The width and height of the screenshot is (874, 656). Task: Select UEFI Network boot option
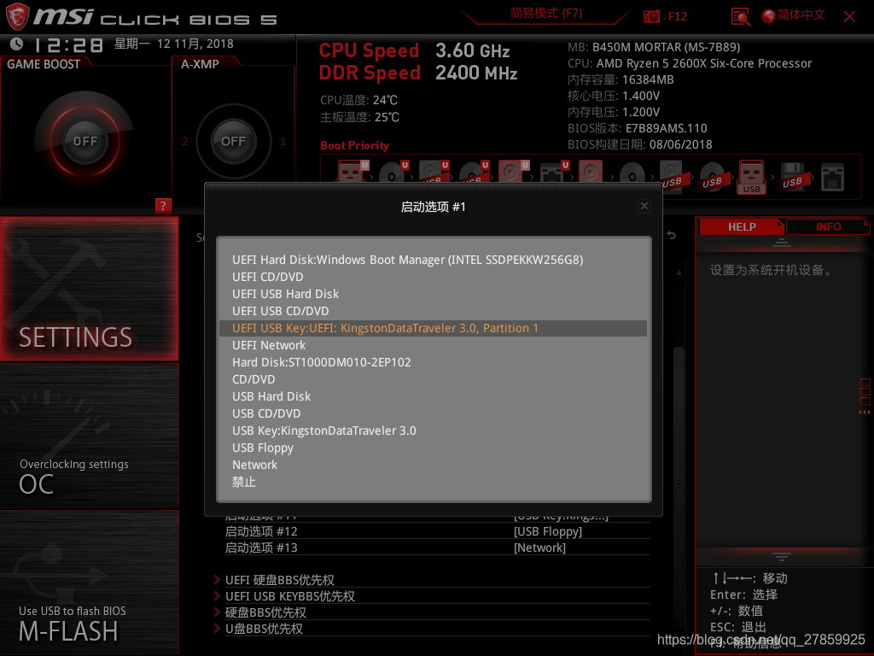point(433,345)
